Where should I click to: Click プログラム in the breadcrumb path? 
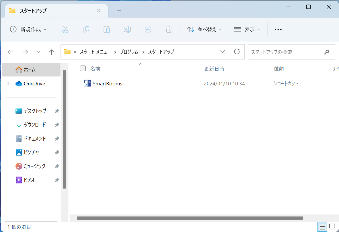[x=129, y=52]
